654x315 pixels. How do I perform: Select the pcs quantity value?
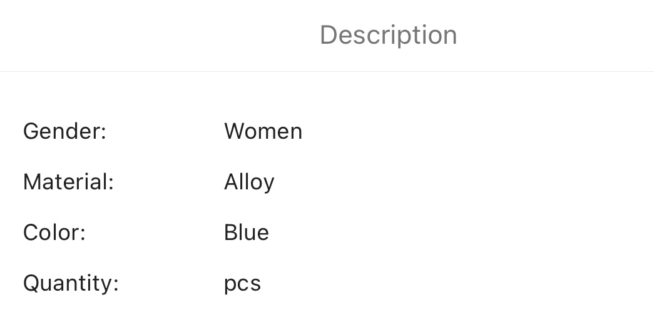[x=242, y=284]
